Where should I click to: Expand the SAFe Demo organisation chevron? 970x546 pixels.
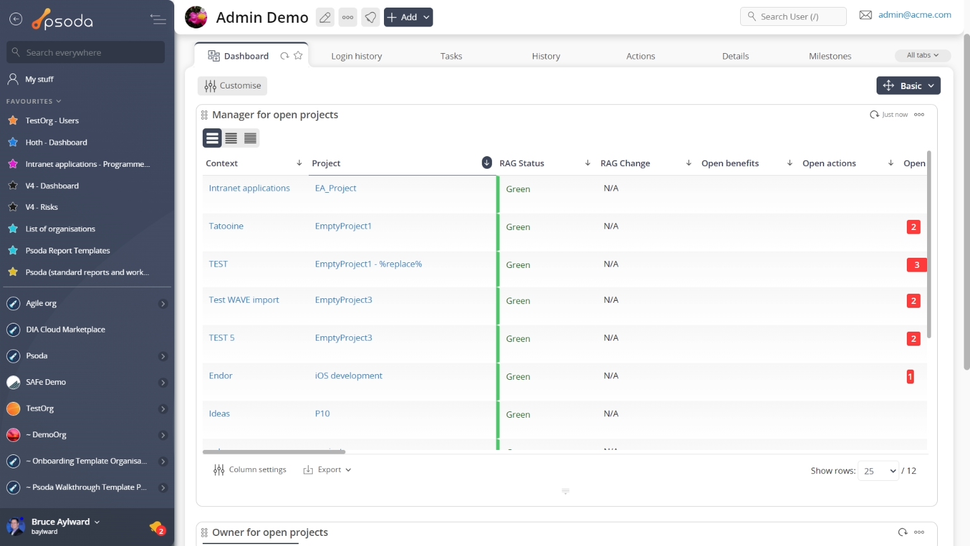click(163, 383)
